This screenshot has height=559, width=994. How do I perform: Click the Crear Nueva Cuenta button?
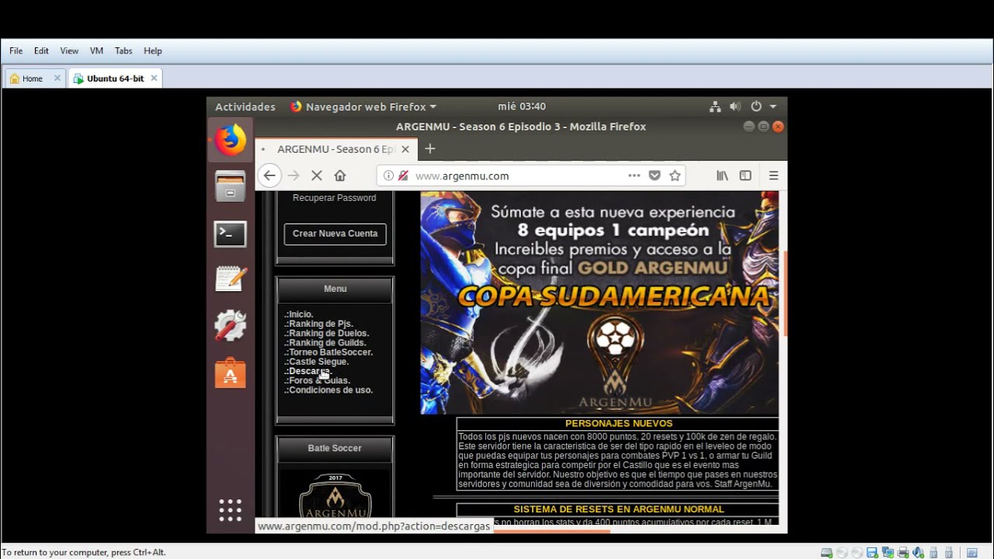pyautogui.click(x=335, y=234)
